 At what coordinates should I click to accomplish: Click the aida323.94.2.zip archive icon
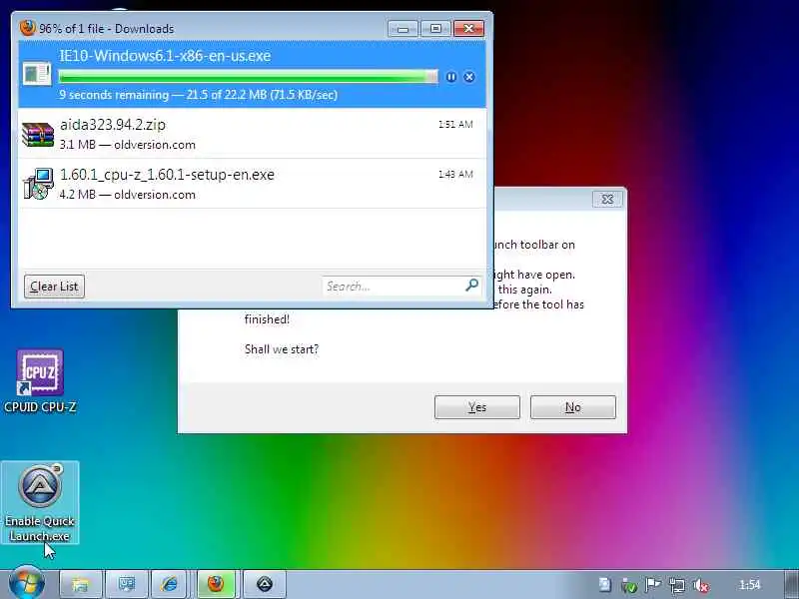tap(38, 135)
